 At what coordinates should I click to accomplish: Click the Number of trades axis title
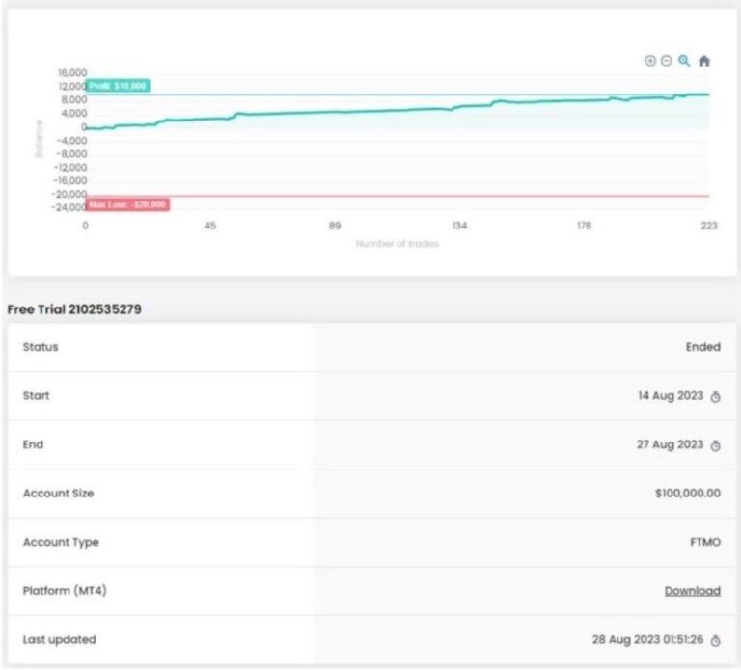[x=397, y=244]
